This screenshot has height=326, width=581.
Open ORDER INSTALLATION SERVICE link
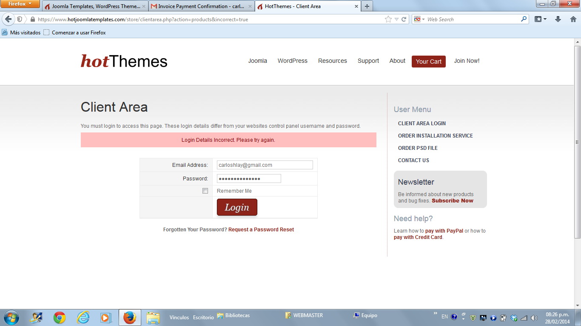[x=436, y=136]
